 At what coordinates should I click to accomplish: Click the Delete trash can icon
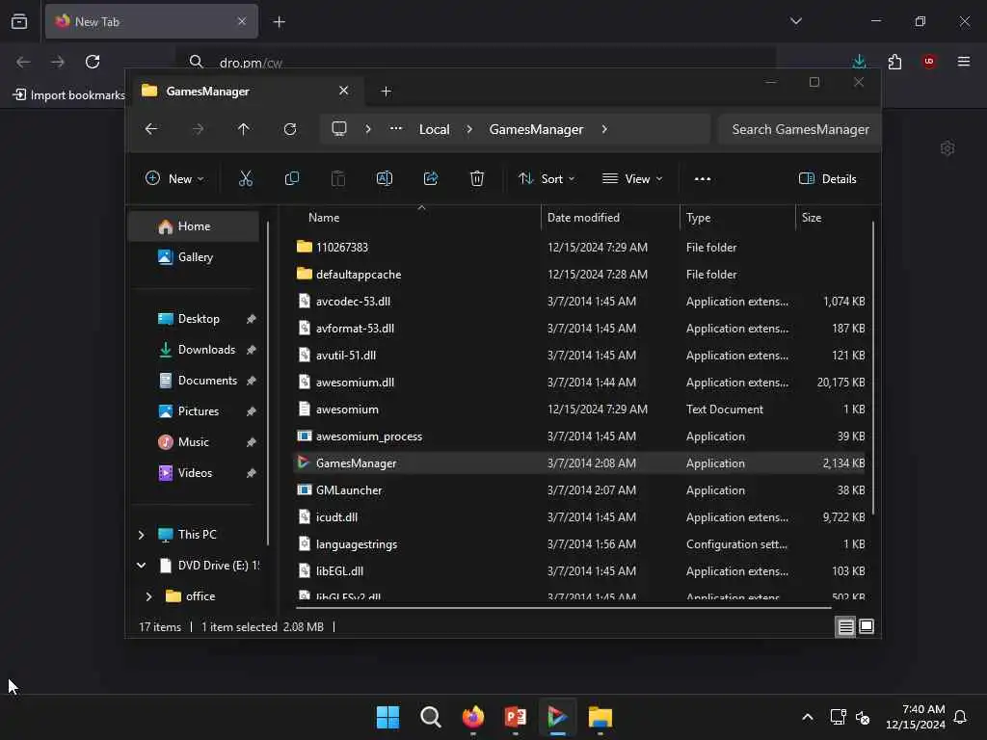[x=477, y=178]
